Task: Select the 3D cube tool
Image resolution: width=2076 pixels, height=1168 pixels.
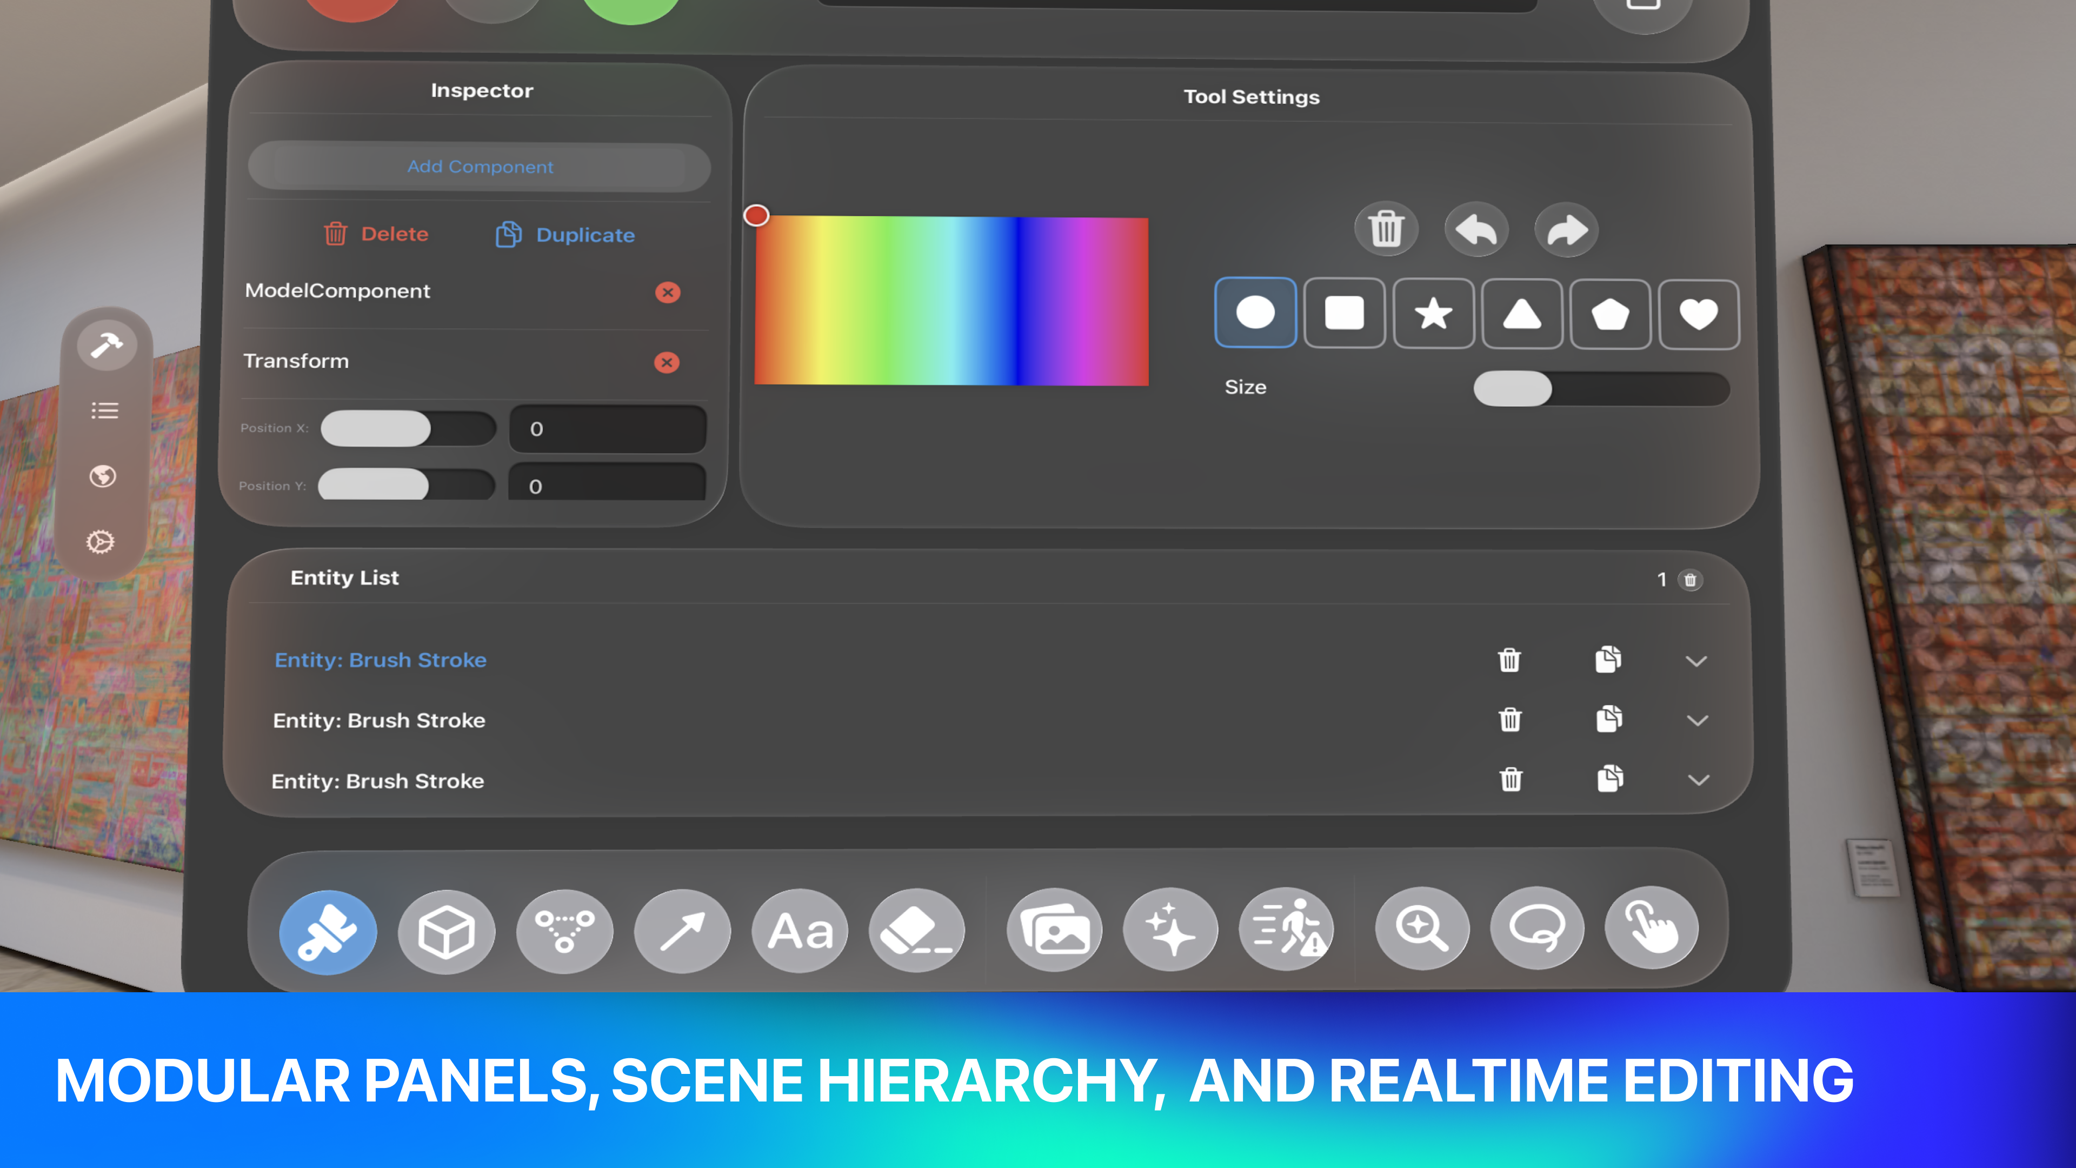Action: point(445,932)
